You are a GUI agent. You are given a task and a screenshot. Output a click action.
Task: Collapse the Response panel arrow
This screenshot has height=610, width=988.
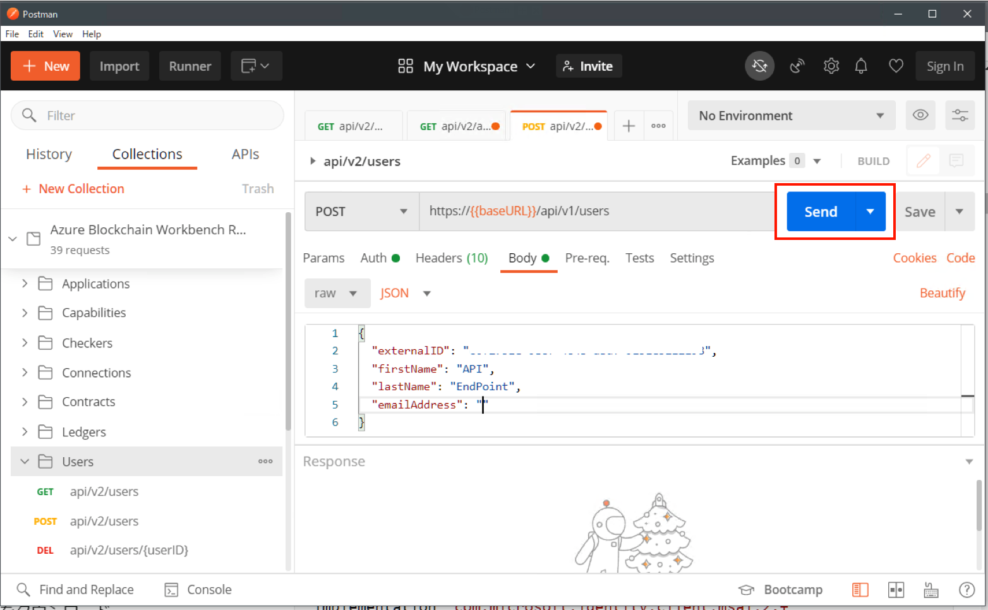click(x=969, y=462)
